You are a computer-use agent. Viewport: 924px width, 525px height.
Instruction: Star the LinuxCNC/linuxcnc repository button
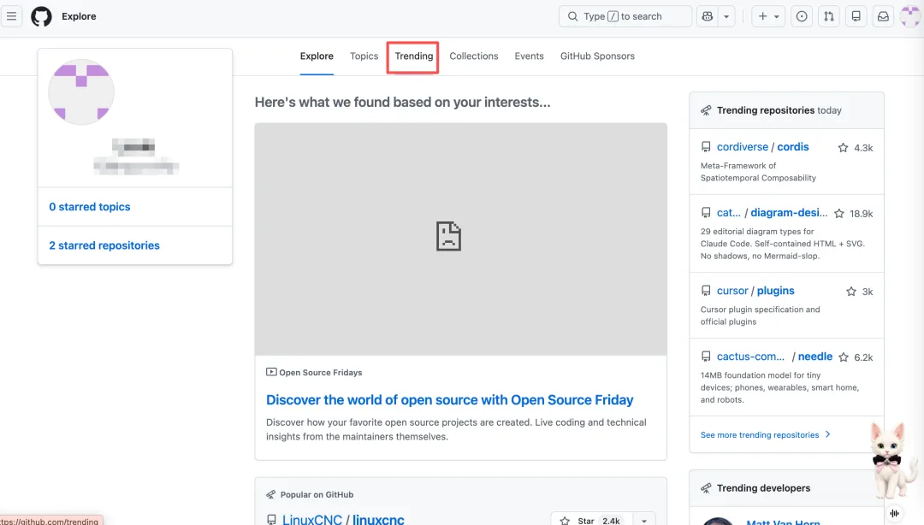(591, 520)
